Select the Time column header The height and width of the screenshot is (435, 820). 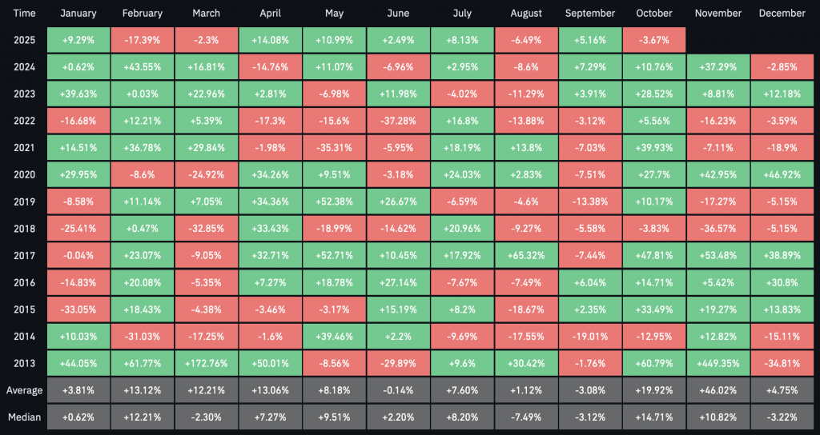24,14
